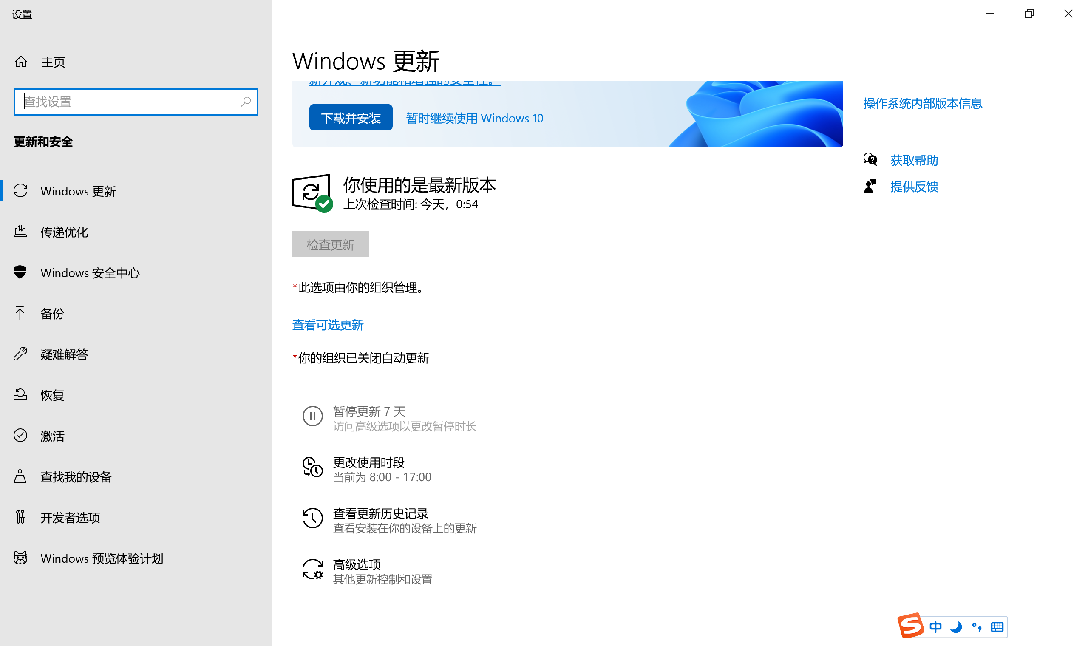The width and height of the screenshot is (1088, 646).
Task: Select the Windows 安全中心 shield icon
Action: pyautogui.click(x=20, y=272)
